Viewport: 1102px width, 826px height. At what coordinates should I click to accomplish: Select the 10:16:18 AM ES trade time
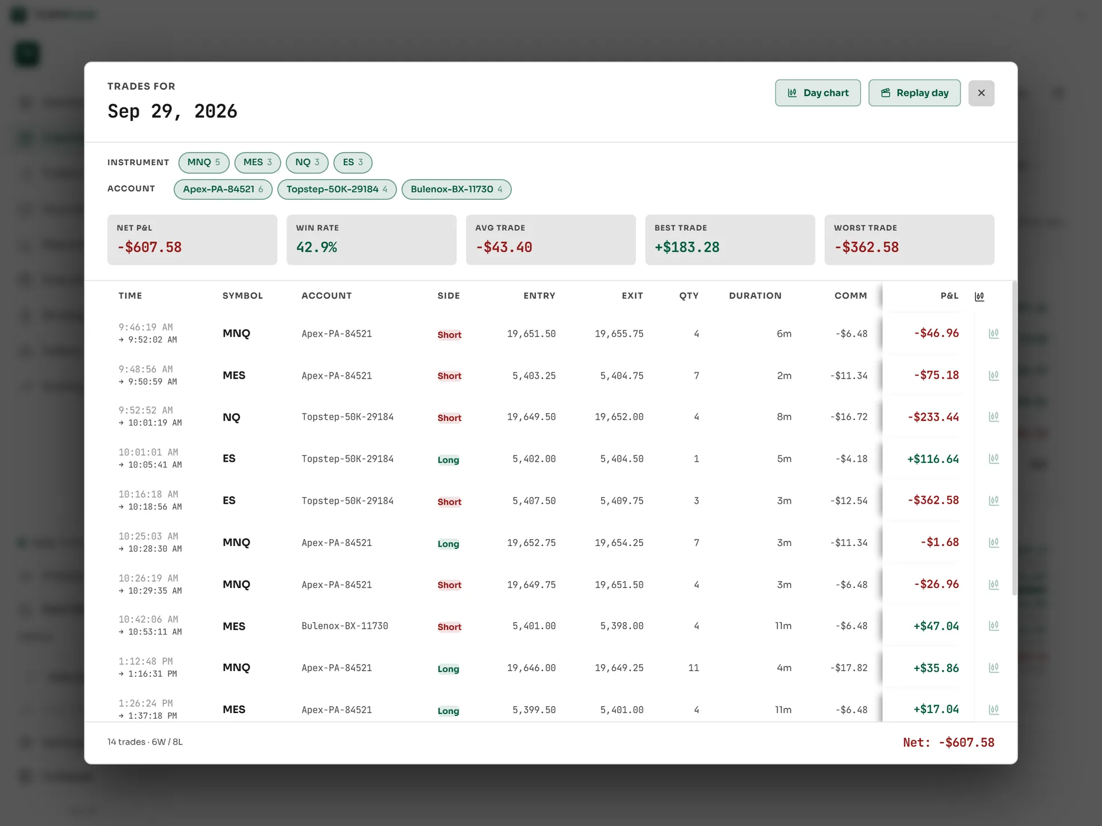148,494
